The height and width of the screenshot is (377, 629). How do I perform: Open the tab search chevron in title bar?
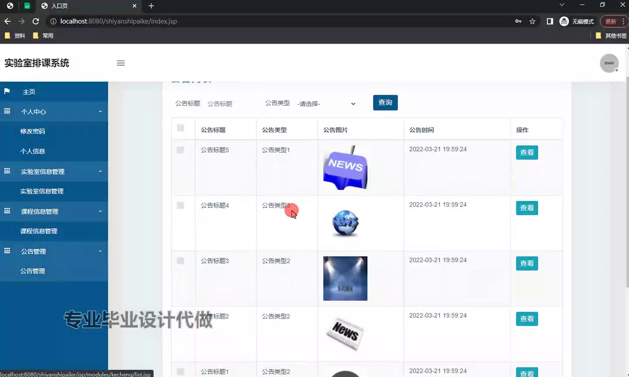coord(562,5)
